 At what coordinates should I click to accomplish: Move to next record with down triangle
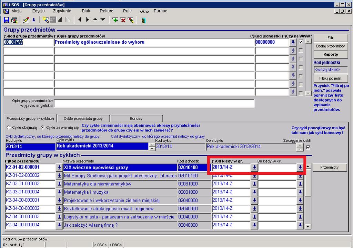pyautogui.click(x=103, y=20)
